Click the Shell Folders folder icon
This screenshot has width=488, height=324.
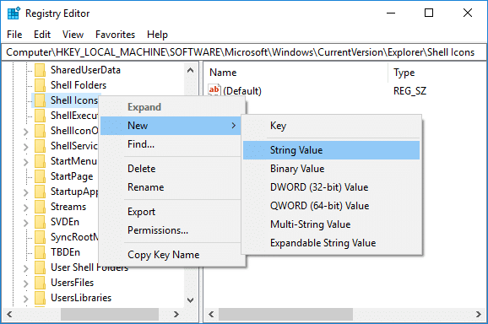40,85
